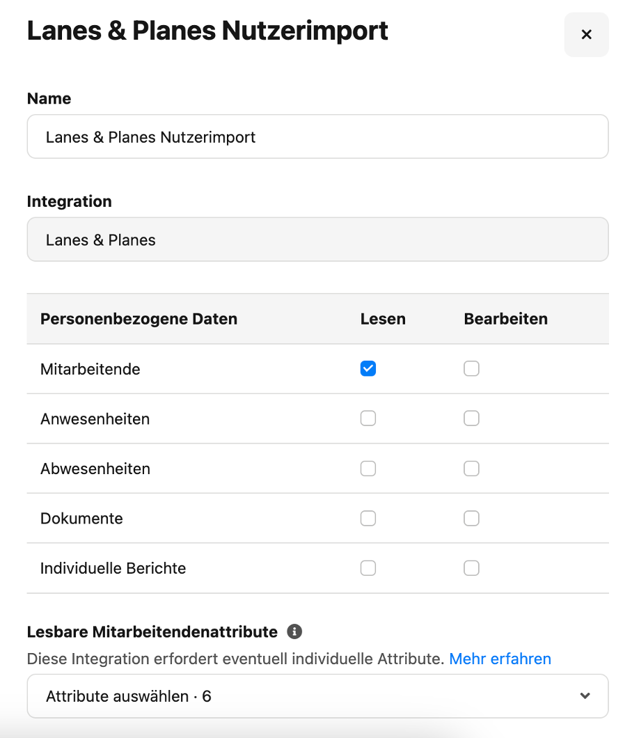Click the Name input field
This screenshot has width=632, height=738.
point(317,136)
